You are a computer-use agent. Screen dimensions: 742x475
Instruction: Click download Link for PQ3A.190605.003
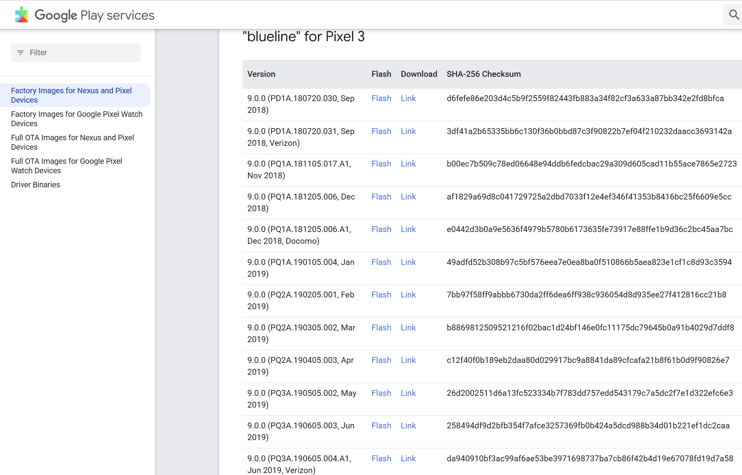pyautogui.click(x=408, y=426)
